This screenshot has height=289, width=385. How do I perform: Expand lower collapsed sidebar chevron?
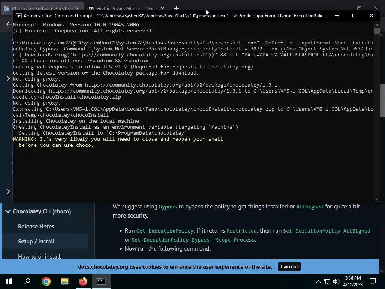[8, 191]
